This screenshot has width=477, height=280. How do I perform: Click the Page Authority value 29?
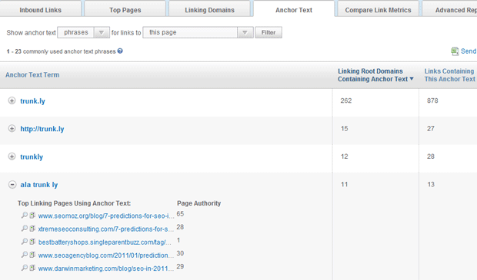click(x=180, y=267)
